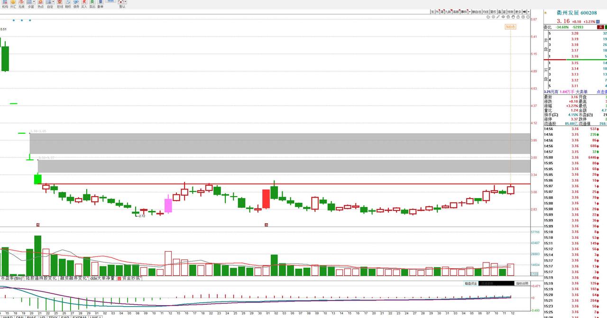This screenshot has height=318, width=607.
Task: Click the 指标说明 indicator help button
Action: (522, 283)
